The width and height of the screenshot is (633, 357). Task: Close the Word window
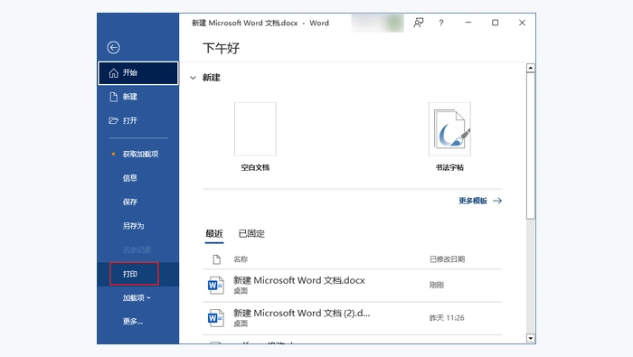(523, 23)
